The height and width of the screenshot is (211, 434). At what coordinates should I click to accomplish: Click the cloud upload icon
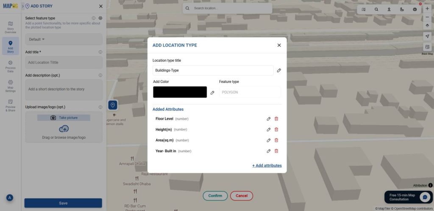coord(64,129)
